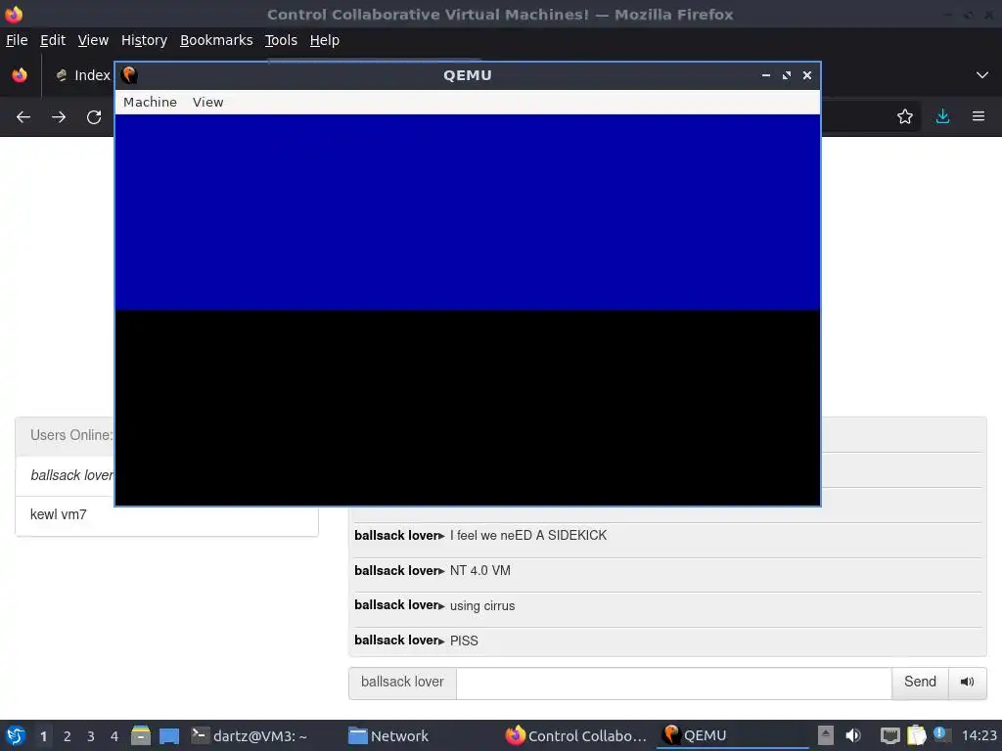Bookmark this page with star icon
This screenshot has width=1002, height=751.
click(x=904, y=116)
